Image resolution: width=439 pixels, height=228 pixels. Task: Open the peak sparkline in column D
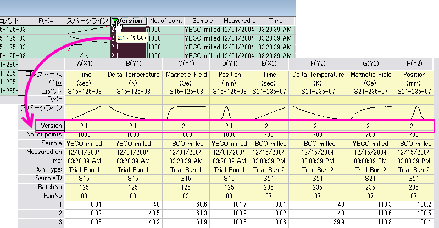click(x=229, y=112)
